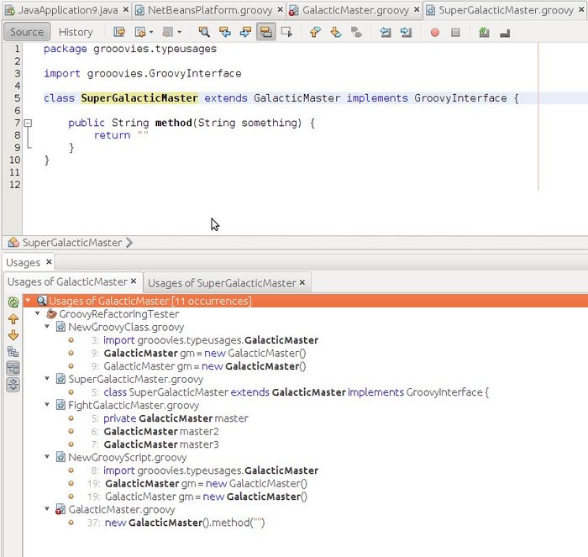Viewport: 588px width, 557px height.
Task: Collapse the method fold in editor gutter
Action: click(x=28, y=123)
